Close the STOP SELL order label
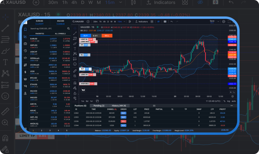 point(96,84)
